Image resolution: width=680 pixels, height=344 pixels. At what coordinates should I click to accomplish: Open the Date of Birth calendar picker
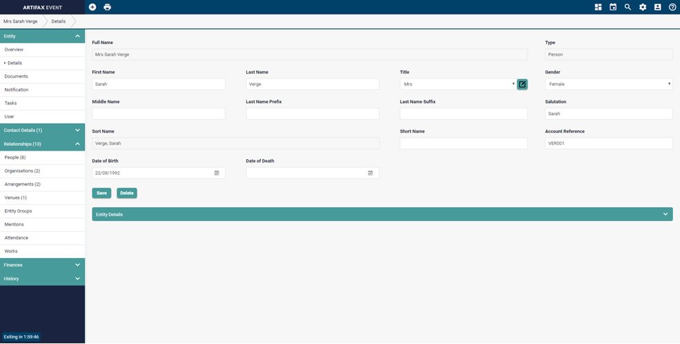(x=217, y=173)
